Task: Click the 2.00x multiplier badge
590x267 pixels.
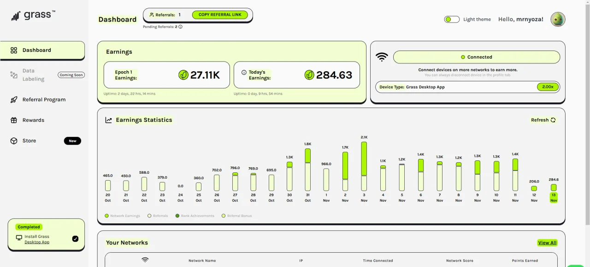Action: [548, 87]
